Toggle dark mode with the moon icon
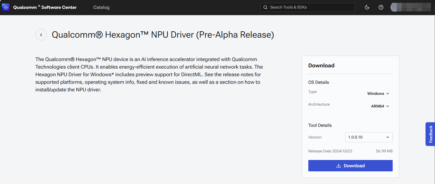 pos(367,7)
